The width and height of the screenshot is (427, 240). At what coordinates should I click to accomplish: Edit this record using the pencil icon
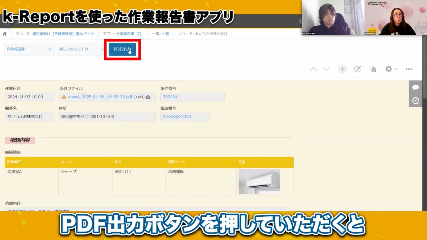click(357, 69)
